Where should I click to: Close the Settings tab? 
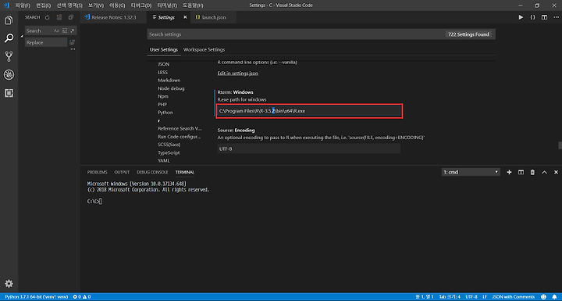coord(185,17)
